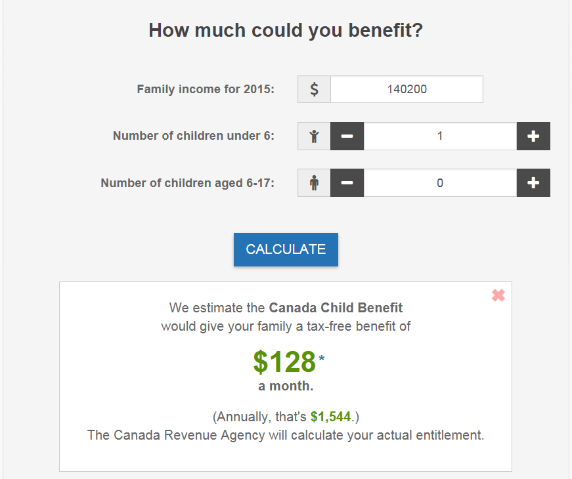Screen dimensions: 572x479
Task: Click the toddler icon for children under 6
Action: coord(315,136)
